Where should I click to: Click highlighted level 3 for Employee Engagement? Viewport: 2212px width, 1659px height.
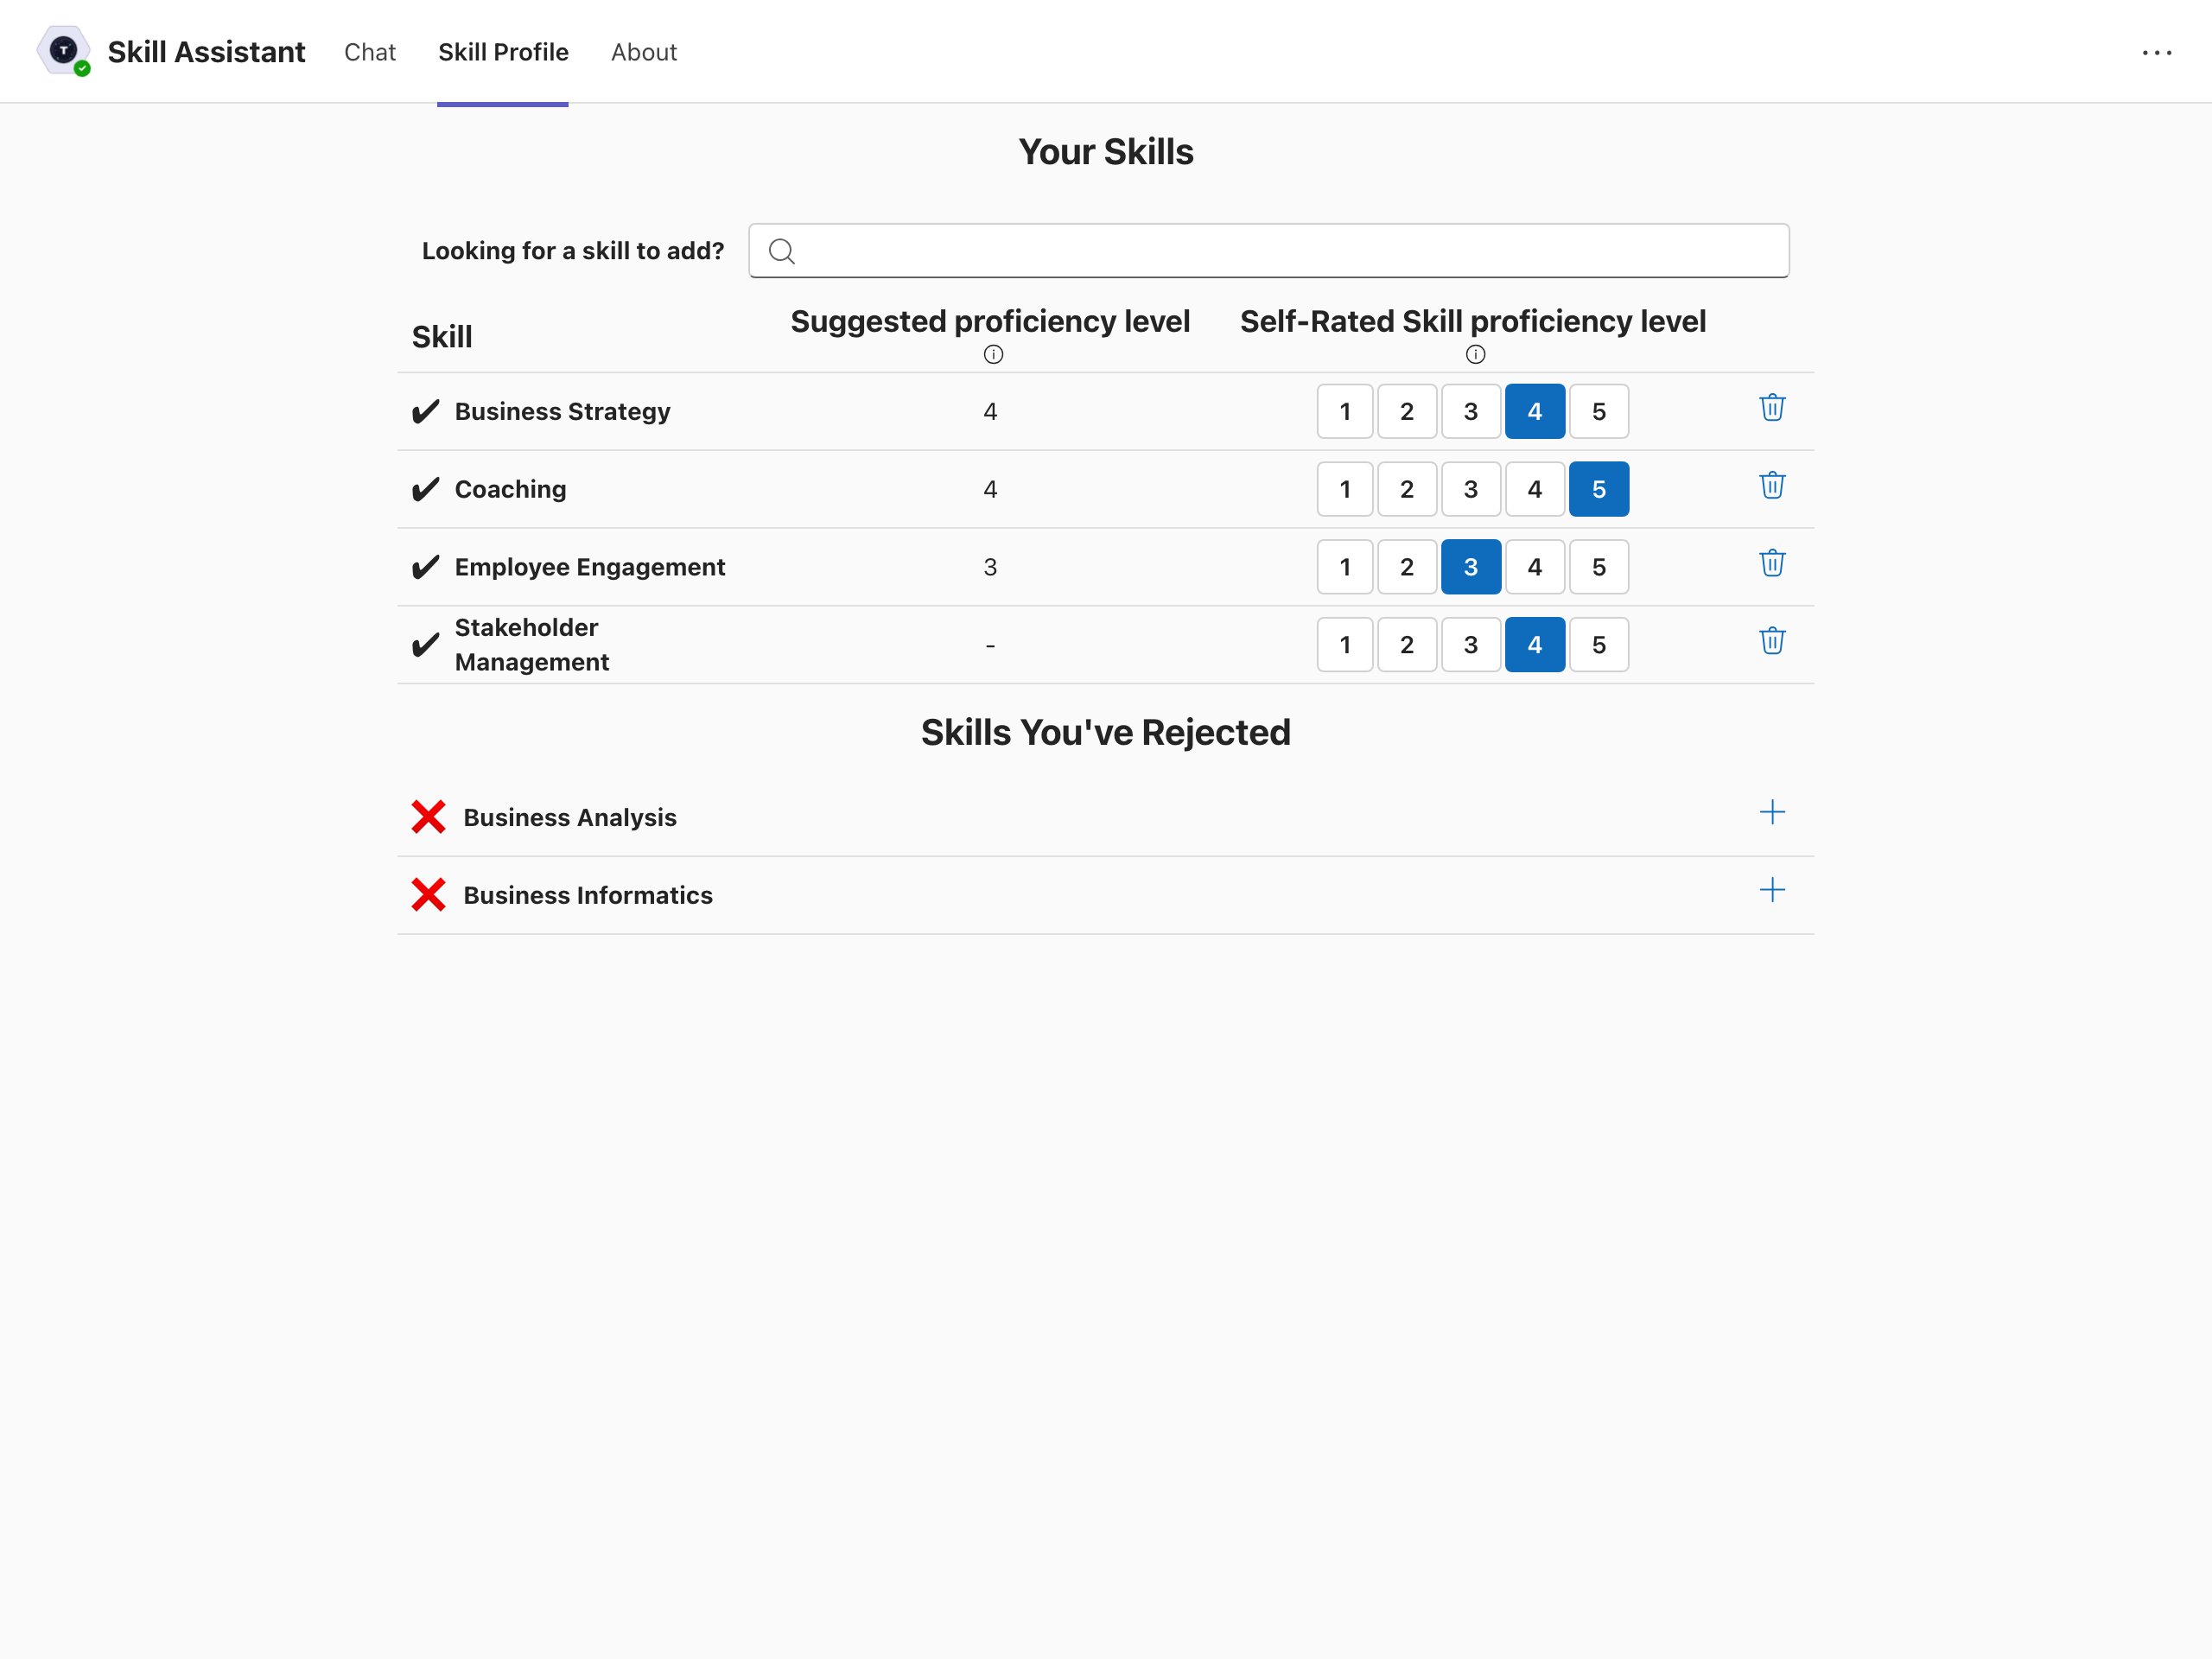coord(1471,567)
